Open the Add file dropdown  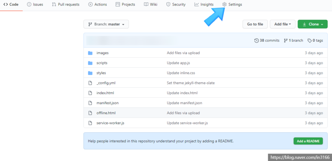click(x=283, y=24)
